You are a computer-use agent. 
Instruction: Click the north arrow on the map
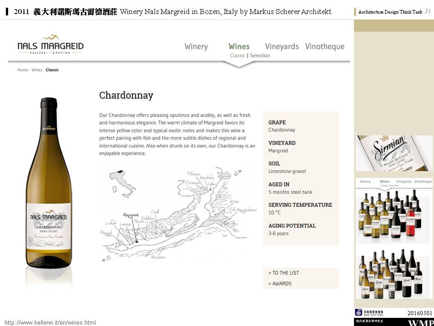tap(238, 173)
